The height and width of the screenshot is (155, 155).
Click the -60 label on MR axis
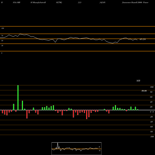click(151, 127)
